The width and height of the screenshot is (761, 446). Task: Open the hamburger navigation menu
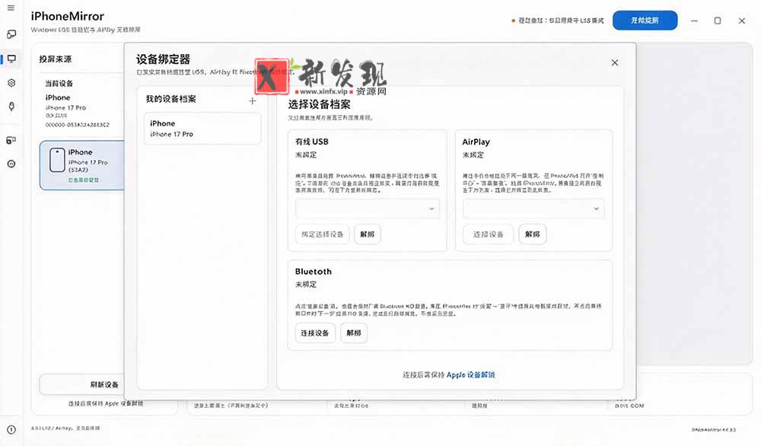pos(11,8)
